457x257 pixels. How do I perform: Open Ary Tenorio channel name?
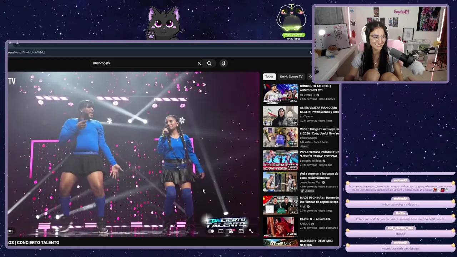[x=306, y=117]
